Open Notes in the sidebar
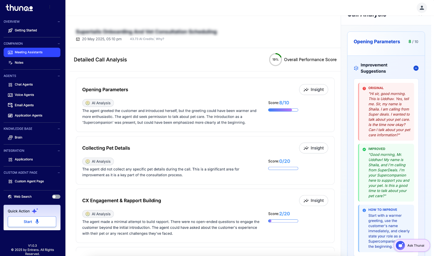 pyautogui.click(x=32, y=63)
